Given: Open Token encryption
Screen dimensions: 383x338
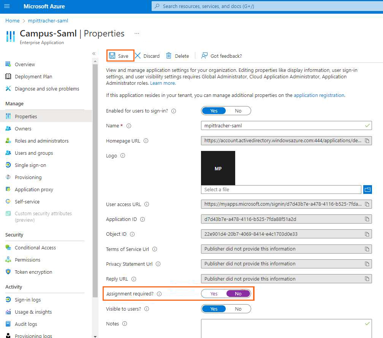Looking at the screenshot, I should click(x=29, y=272).
